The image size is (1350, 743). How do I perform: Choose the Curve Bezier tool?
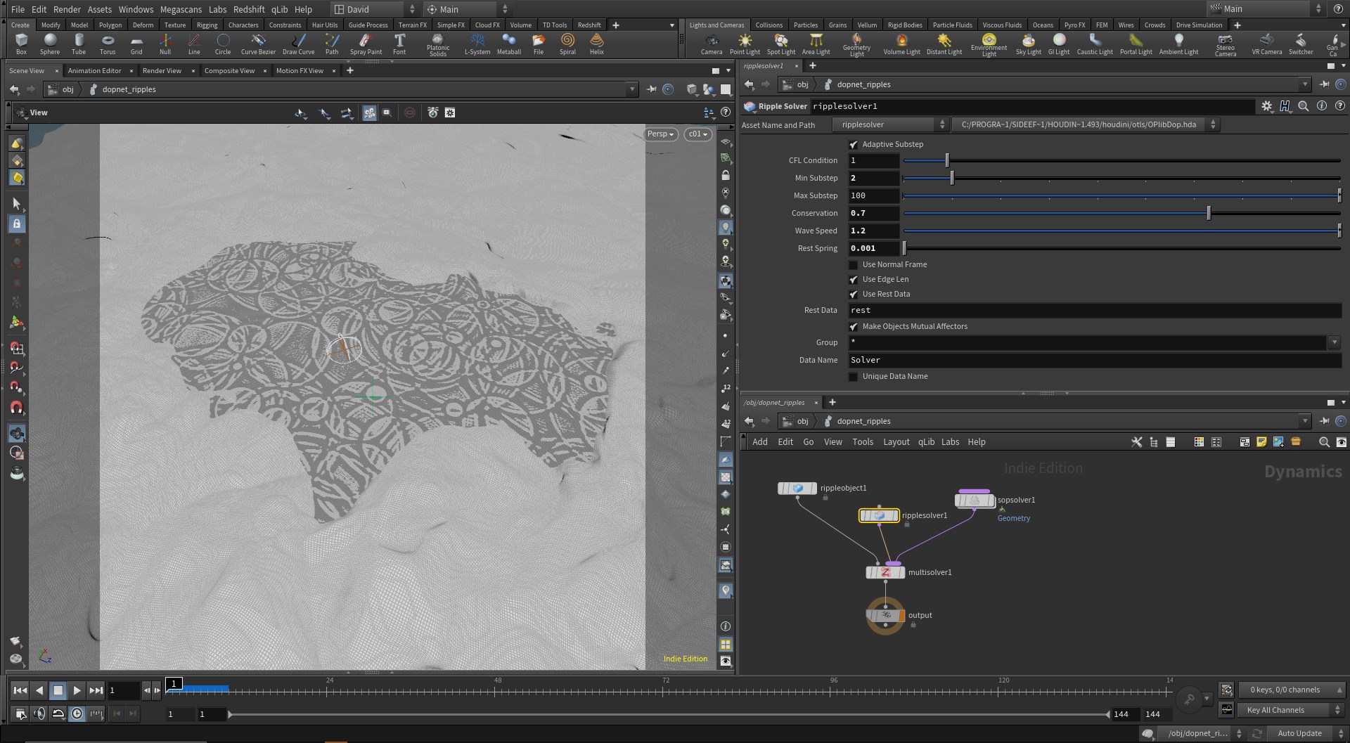click(258, 44)
